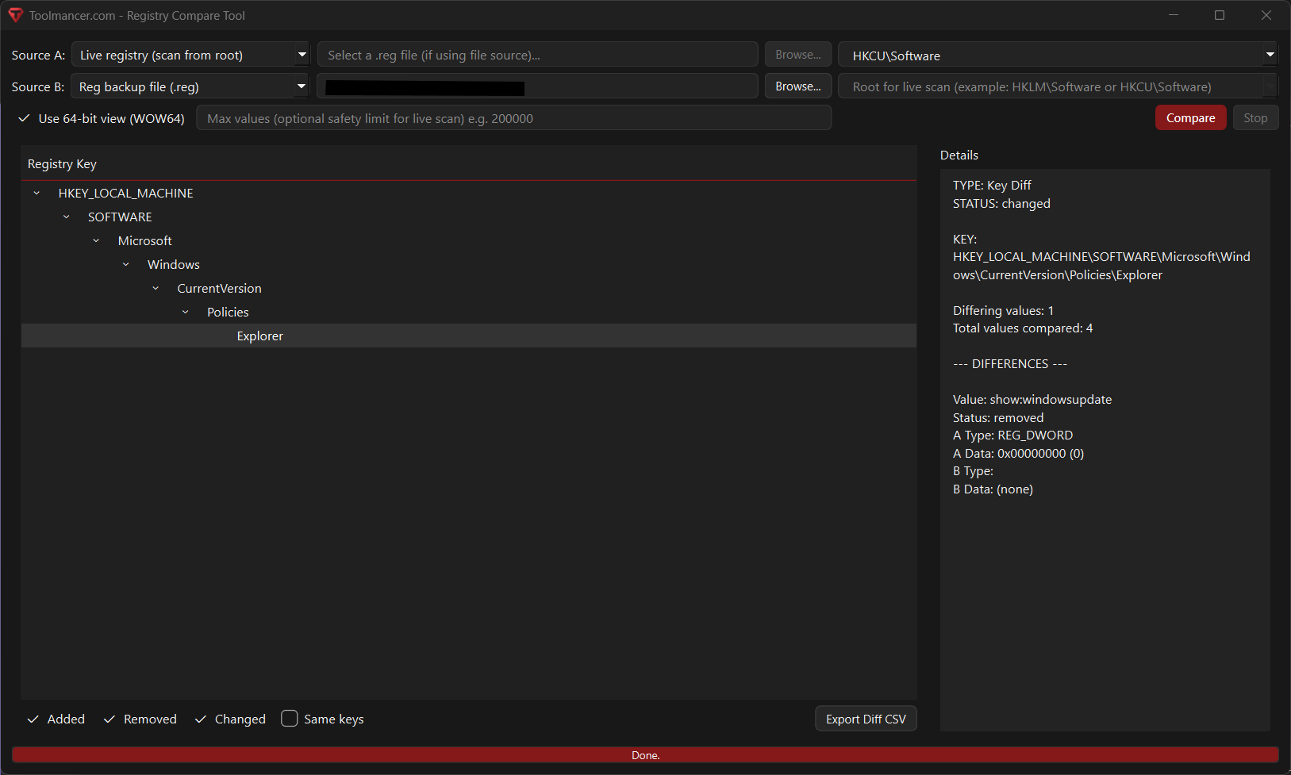Click 'STATUS: changed' text in Details
This screenshot has width=1291, height=775.
point(1001,203)
